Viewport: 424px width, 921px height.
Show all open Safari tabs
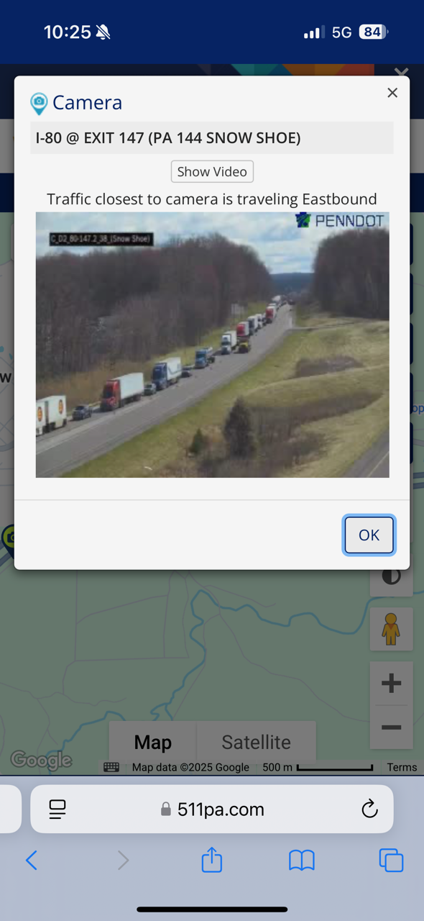click(391, 860)
